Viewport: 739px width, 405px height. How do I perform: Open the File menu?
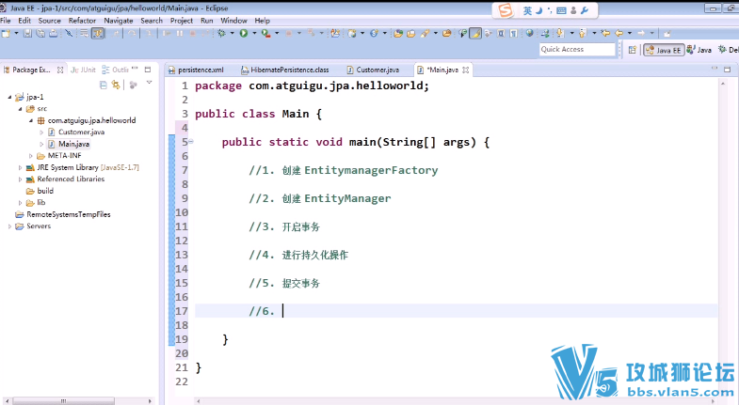(x=6, y=21)
